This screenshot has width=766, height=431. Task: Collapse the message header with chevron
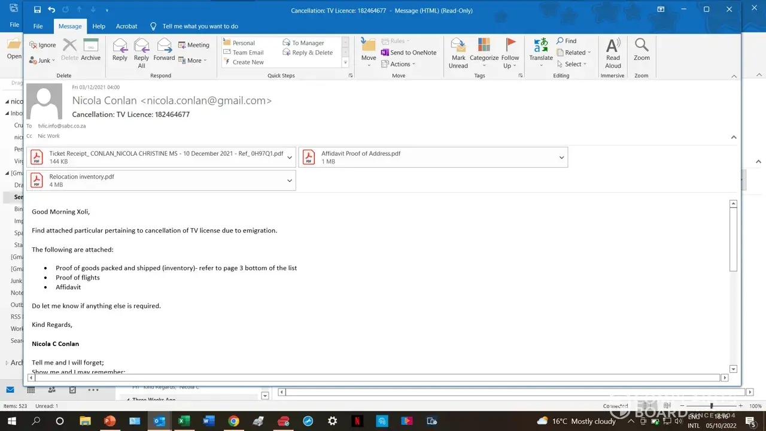point(734,137)
